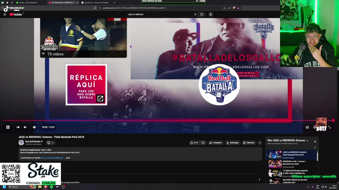339x190 pixels.
Task: Mute the video volume speaker icon
Action: (x=34, y=127)
